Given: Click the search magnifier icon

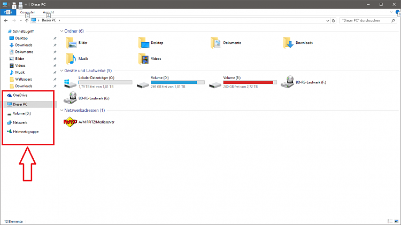Looking at the screenshot, I should [393, 21].
